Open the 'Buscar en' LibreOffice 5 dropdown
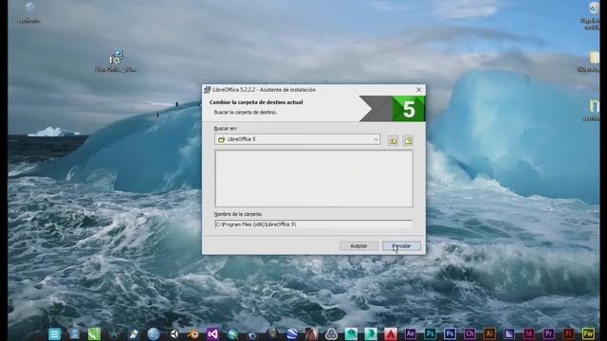 [297, 139]
